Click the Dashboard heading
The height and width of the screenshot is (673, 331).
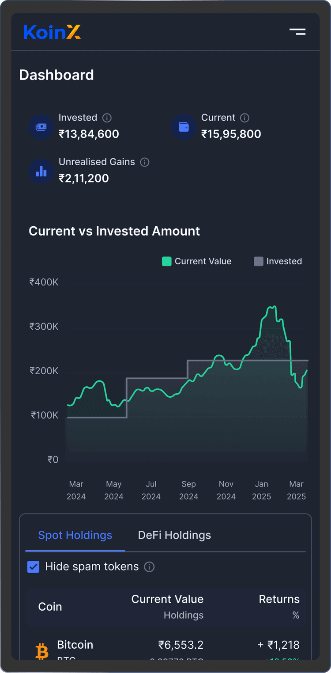56,75
